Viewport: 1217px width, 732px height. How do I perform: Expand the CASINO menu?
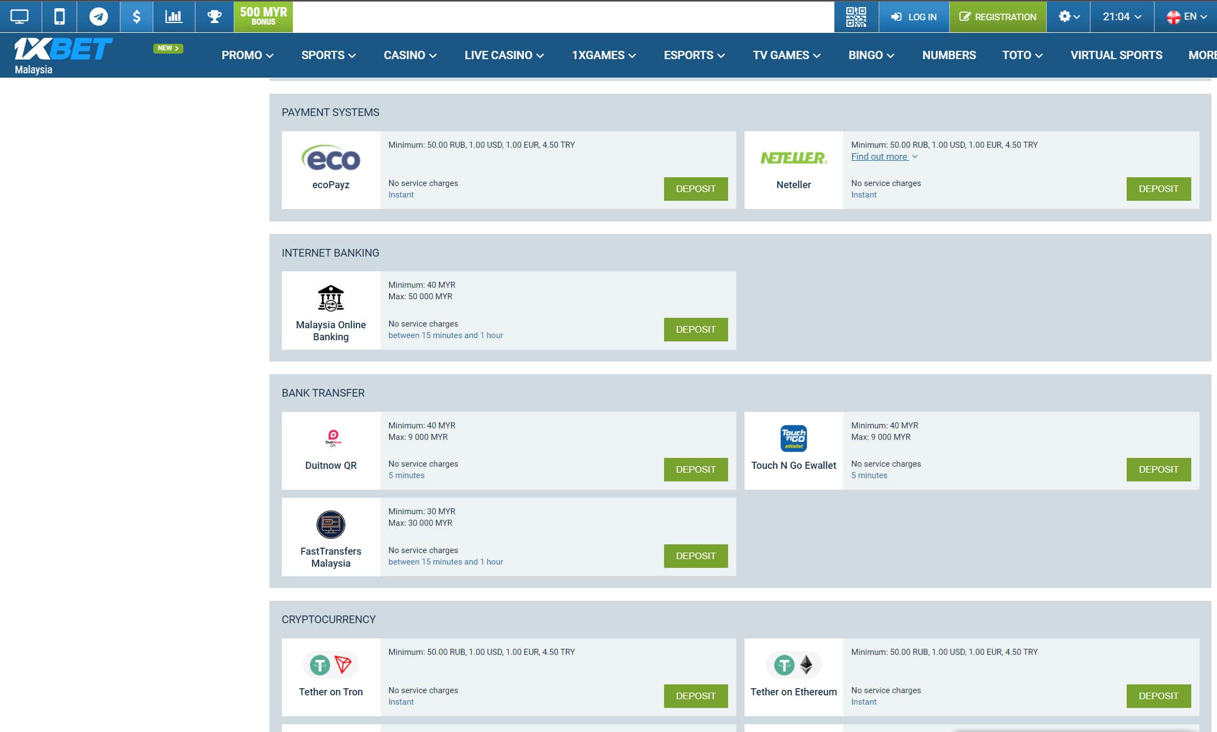[x=410, y=55]
